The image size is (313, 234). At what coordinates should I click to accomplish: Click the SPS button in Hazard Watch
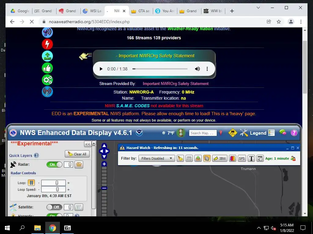coord(242,158)
